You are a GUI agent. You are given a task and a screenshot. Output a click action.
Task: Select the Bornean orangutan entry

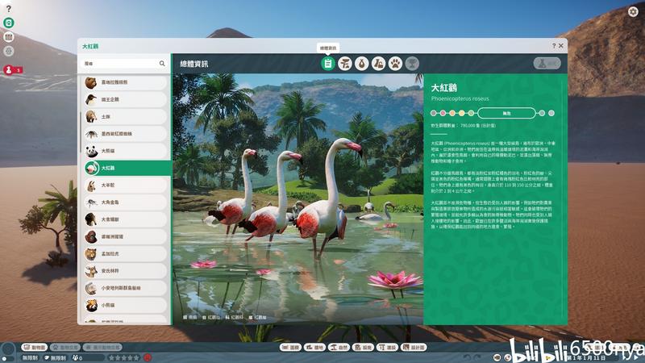[125, 236]
